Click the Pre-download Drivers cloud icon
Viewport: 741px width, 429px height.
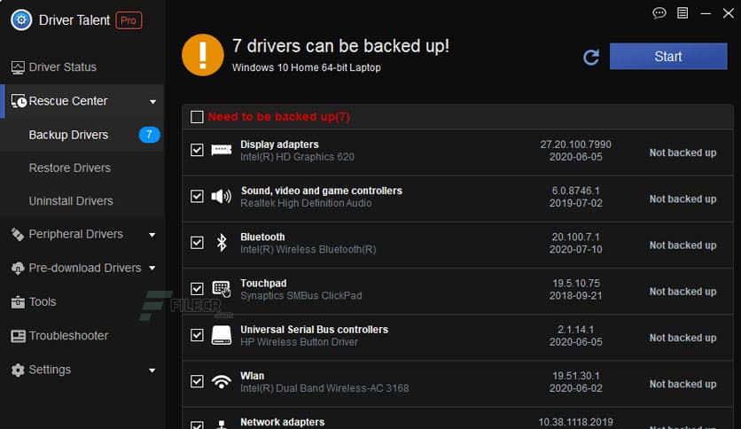(18, 269)
